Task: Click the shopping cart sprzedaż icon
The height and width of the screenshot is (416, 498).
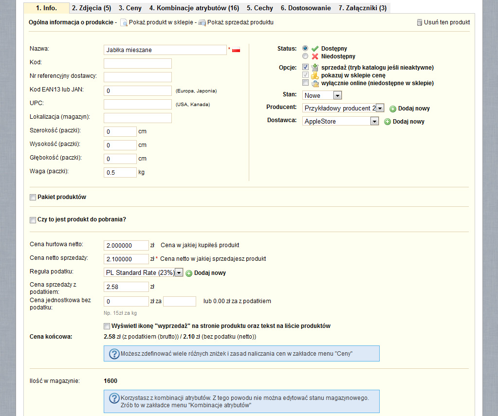Action: pos(315,67)
